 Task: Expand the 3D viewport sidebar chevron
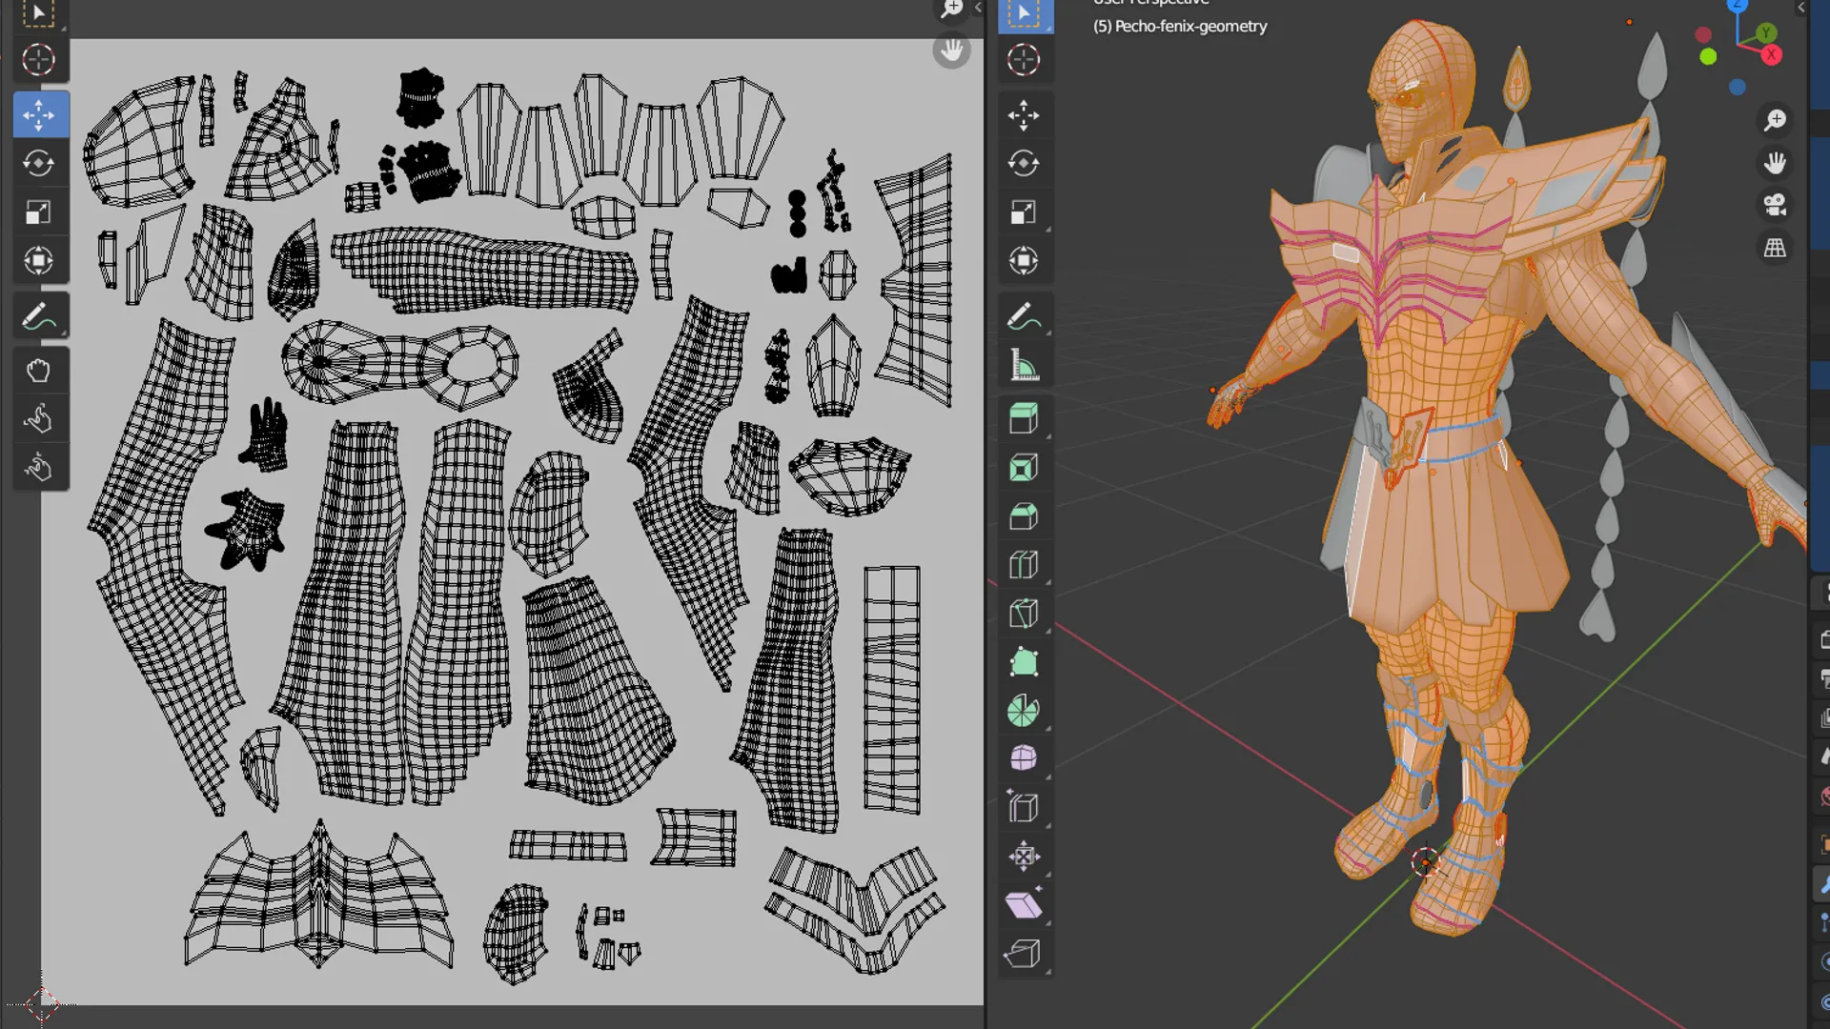pos(1800,8)
